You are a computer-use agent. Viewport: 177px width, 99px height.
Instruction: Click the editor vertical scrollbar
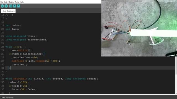176,65
